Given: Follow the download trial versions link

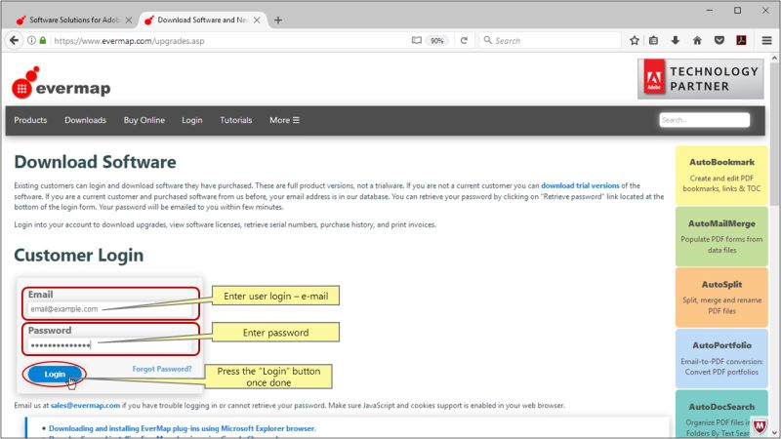Looking at the screenshot, I should (580, 185).
